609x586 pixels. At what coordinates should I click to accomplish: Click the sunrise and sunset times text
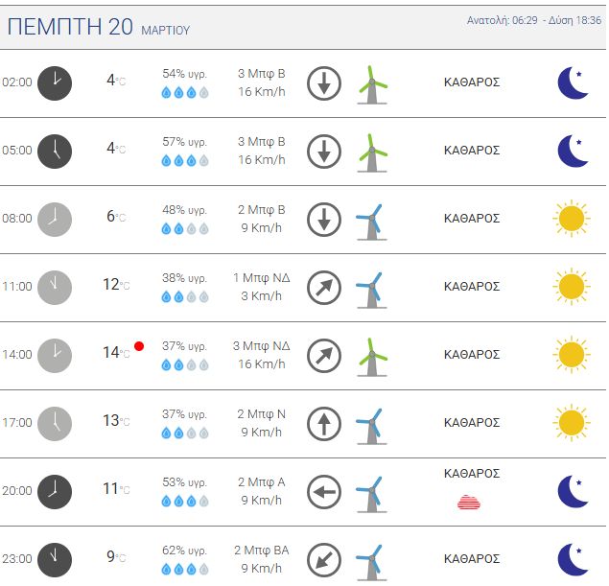(534, 20)
